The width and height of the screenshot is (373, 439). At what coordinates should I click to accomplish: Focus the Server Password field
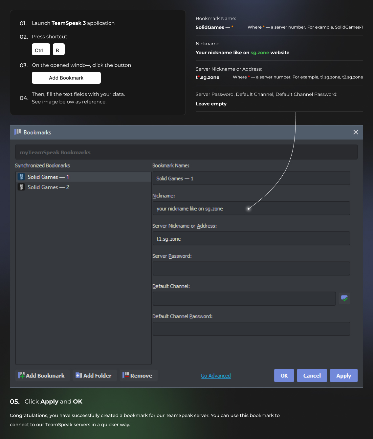point(251,269)
